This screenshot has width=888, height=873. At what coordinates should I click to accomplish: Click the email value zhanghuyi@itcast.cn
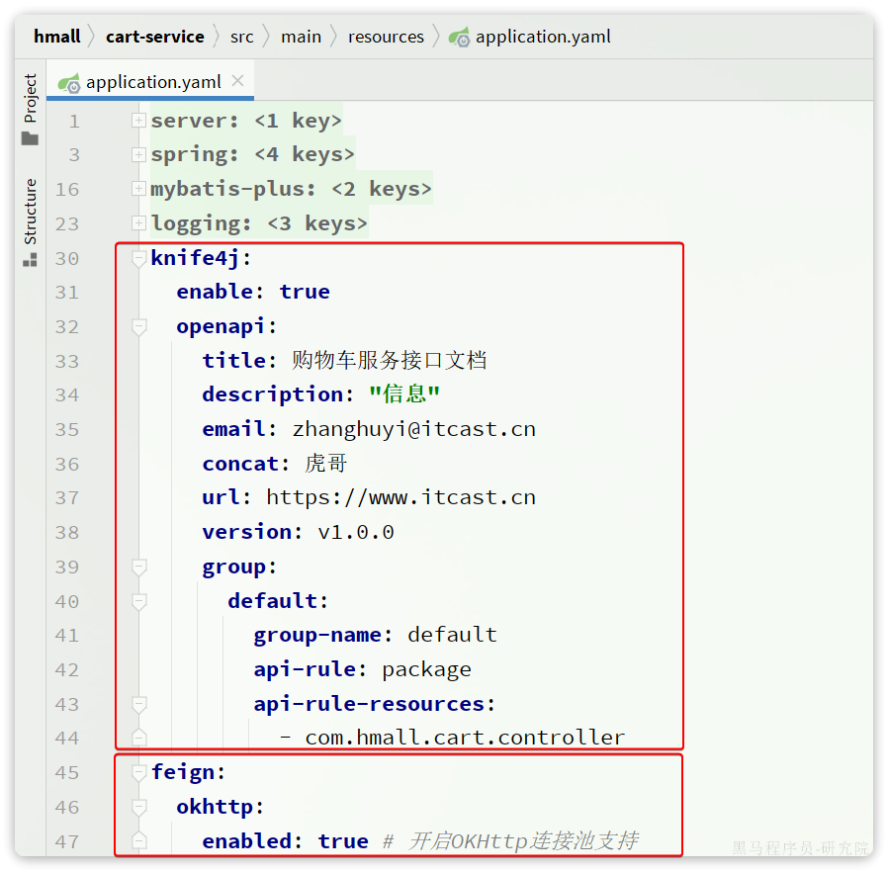[414, 430]
